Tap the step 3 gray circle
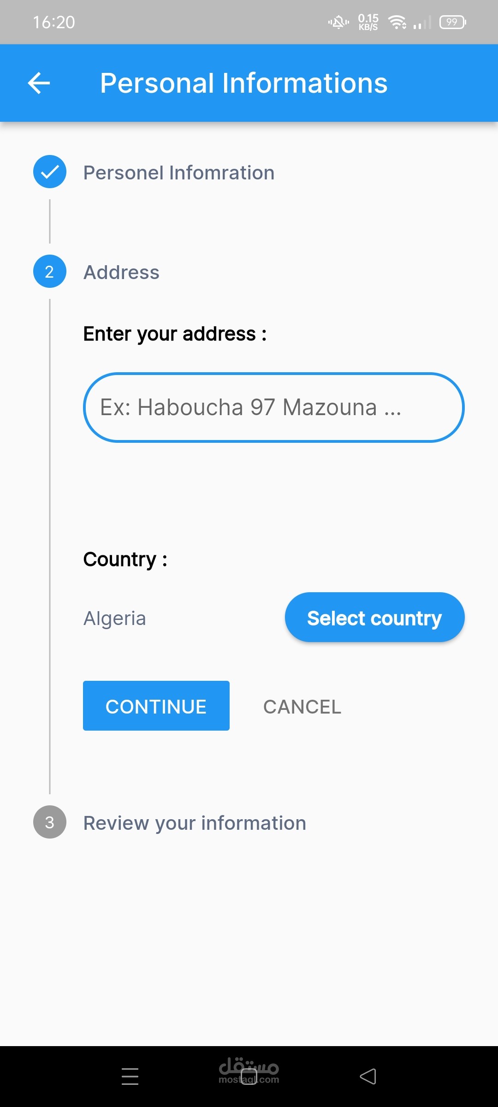The height and width of the screenshot is (1107, 498). coord(50,822)
